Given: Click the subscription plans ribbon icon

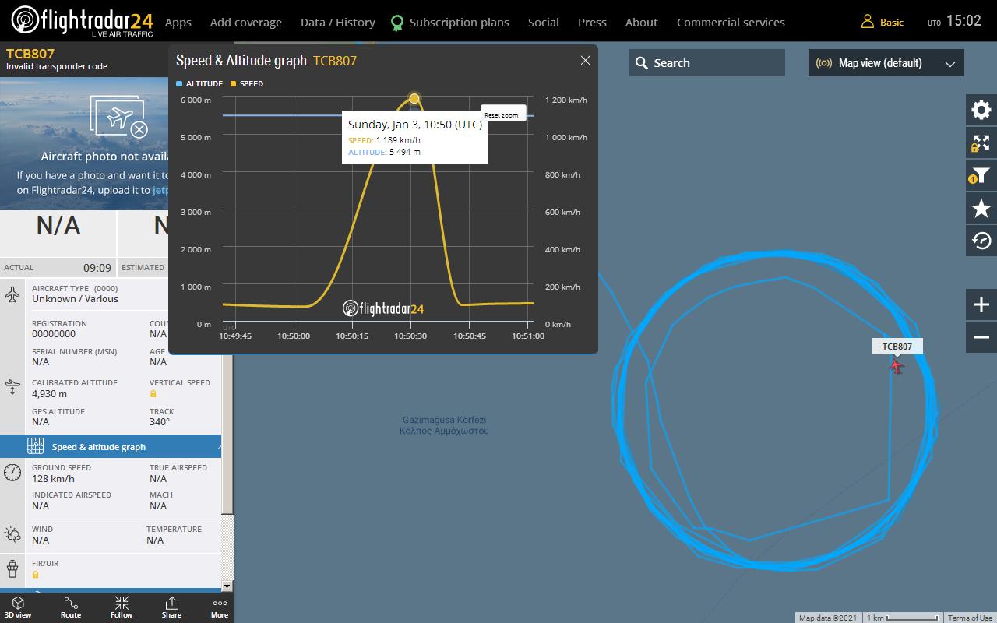Looking at the screenshot, I should pyautogui.click(x=397, y=23).
